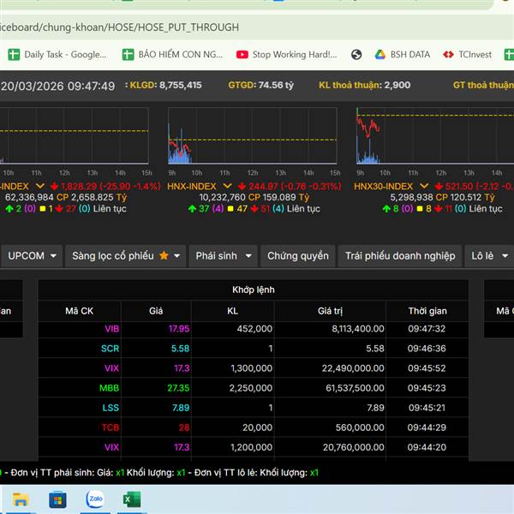
Task: Open the Daily Task Google Sheets bookmark
Action: pos(57,55)
